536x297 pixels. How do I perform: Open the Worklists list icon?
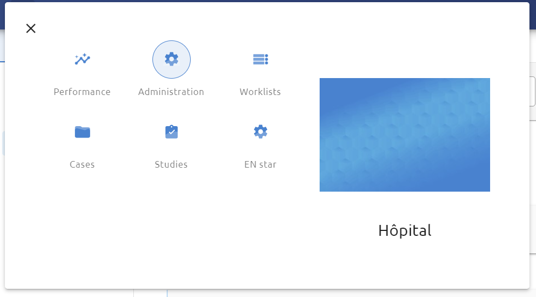tap(261, 60)
